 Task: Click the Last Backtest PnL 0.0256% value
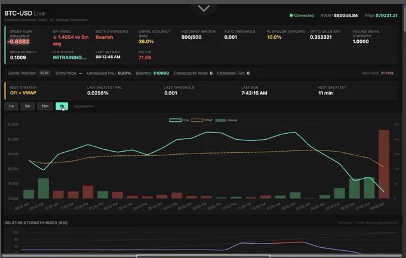click(x=97, y=93)
